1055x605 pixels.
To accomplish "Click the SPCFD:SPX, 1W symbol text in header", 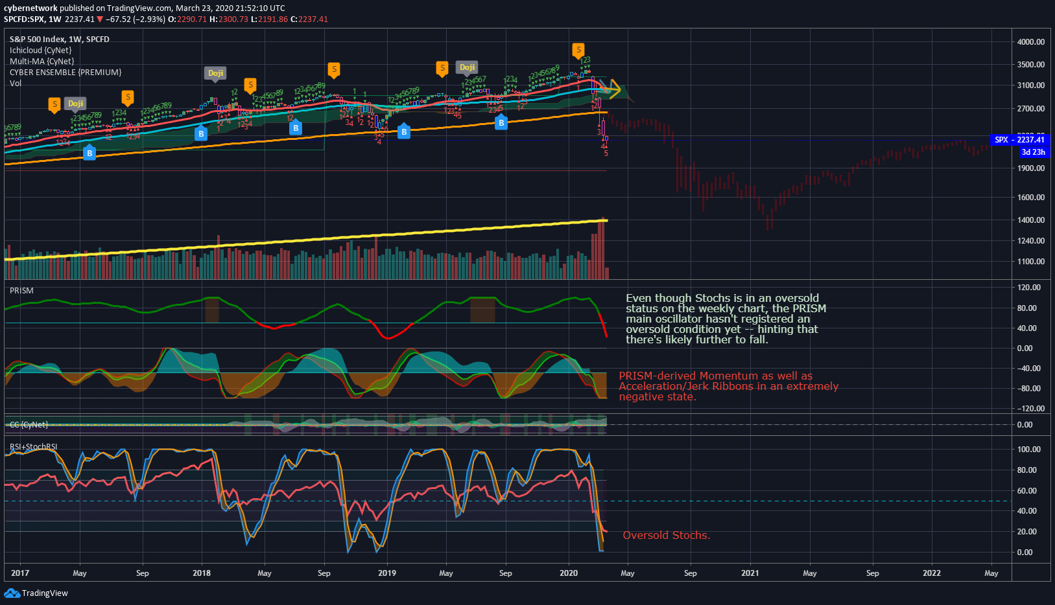I will point(32,19).
